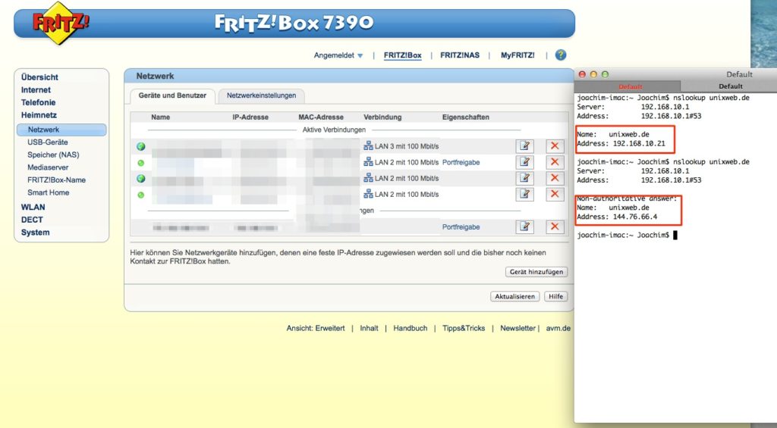Image resolution: width=777 pixels, height=428 pixels.
Task: Open DECT in the sidebar
Action: tap(32, 220)
